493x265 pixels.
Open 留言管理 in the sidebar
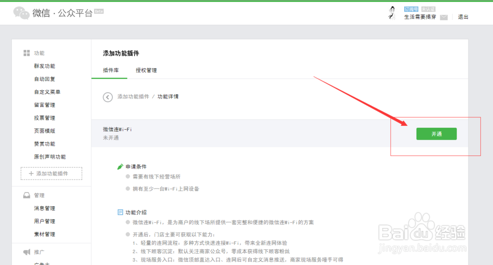click(45, 105)
